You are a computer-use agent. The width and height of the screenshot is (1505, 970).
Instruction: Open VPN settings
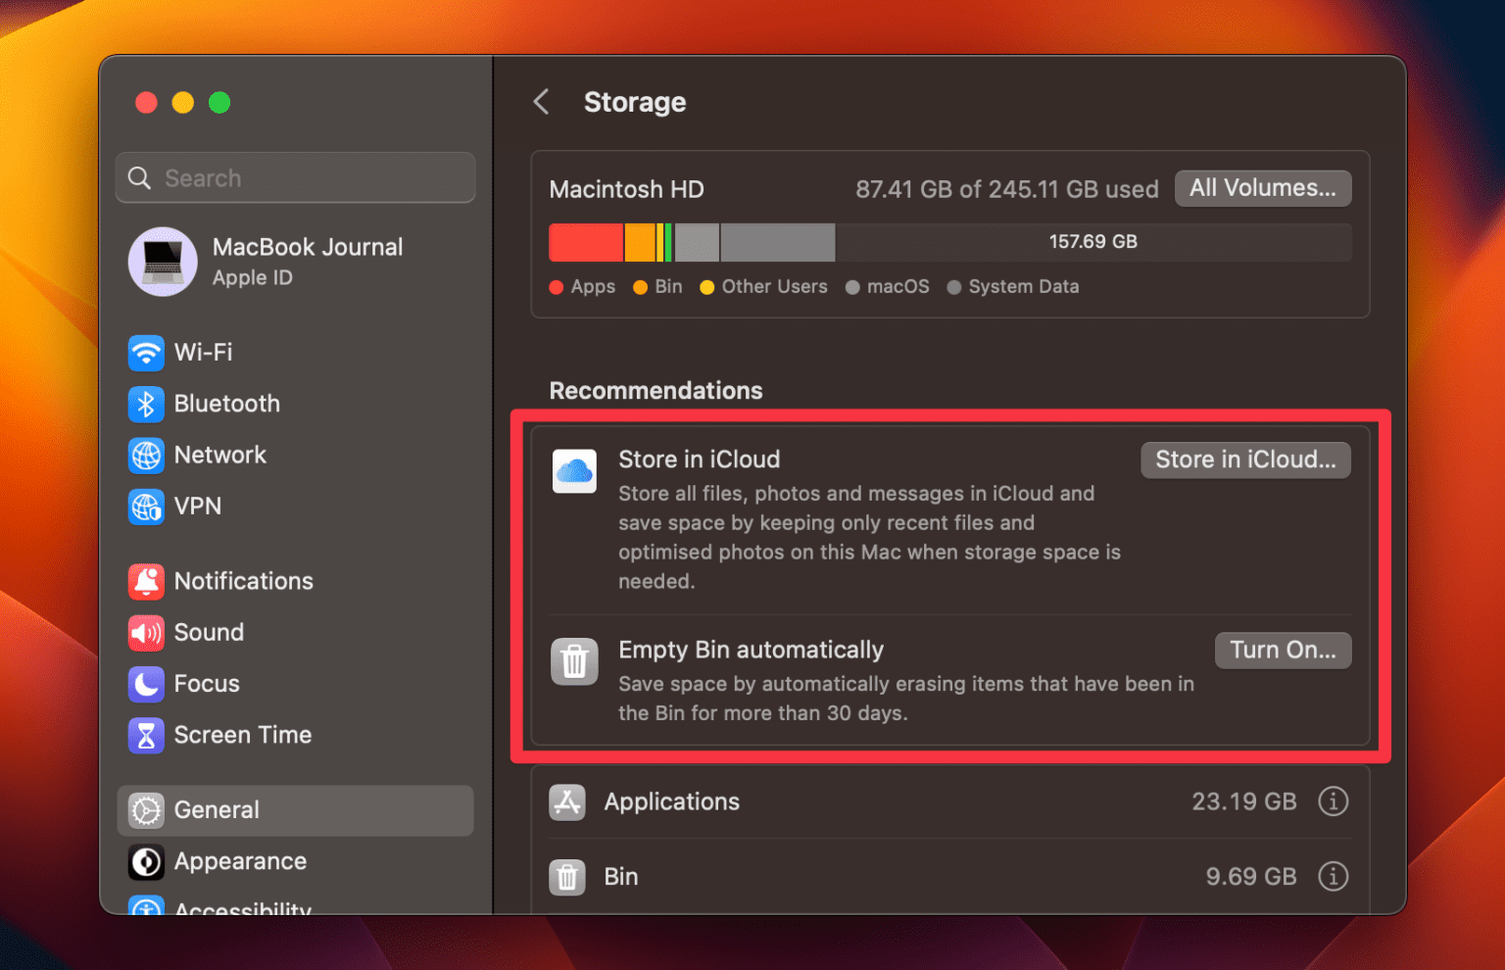(199, 506)
